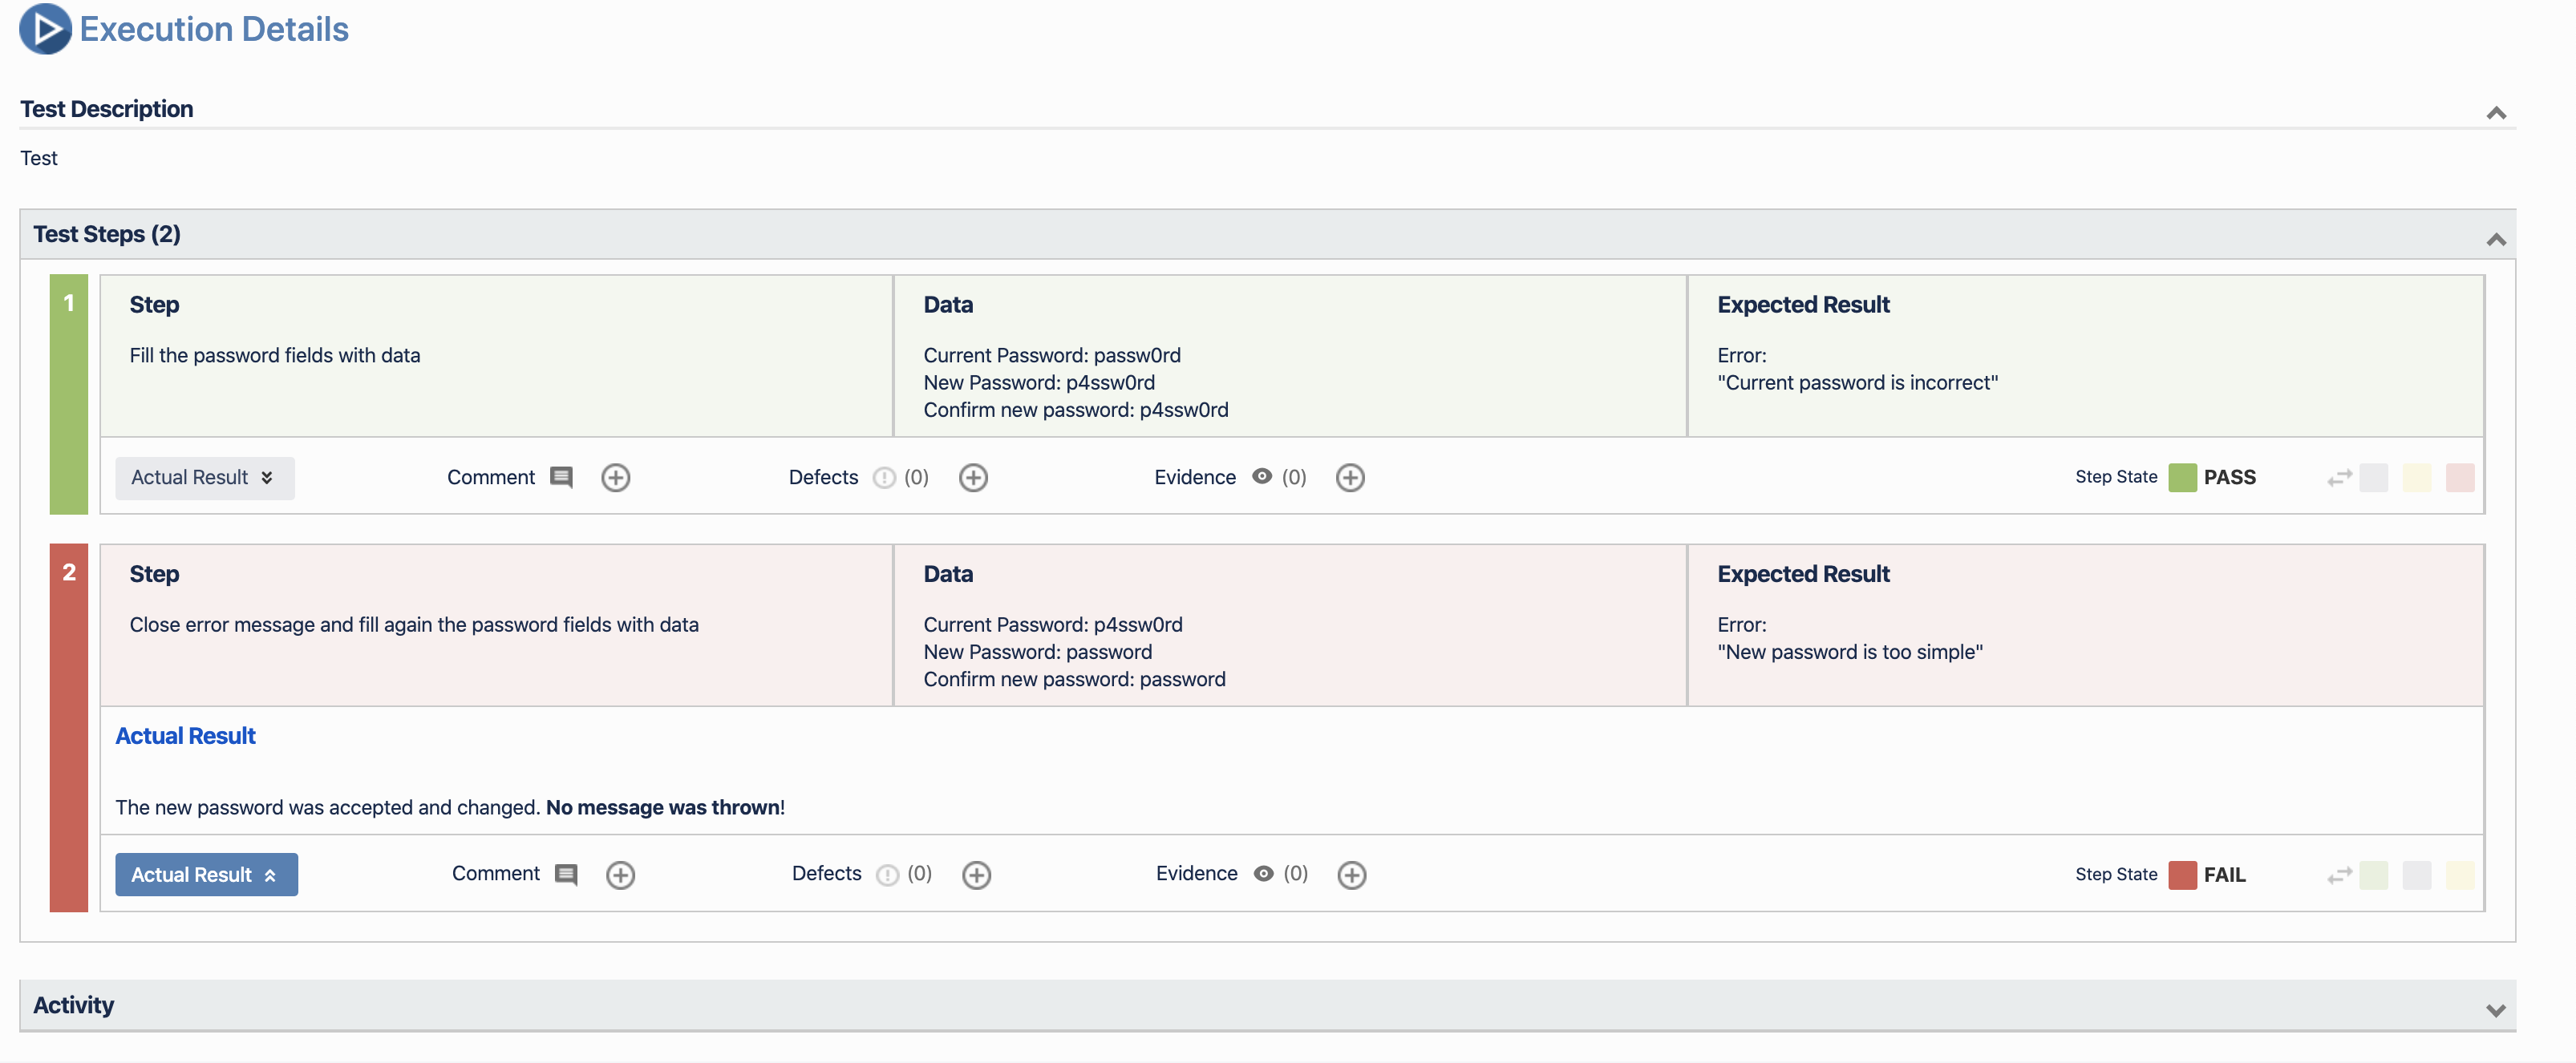Collapse the Test Steps (2) section
The width and height of the screenshot is (2576, 1063).
[2495, 239]
